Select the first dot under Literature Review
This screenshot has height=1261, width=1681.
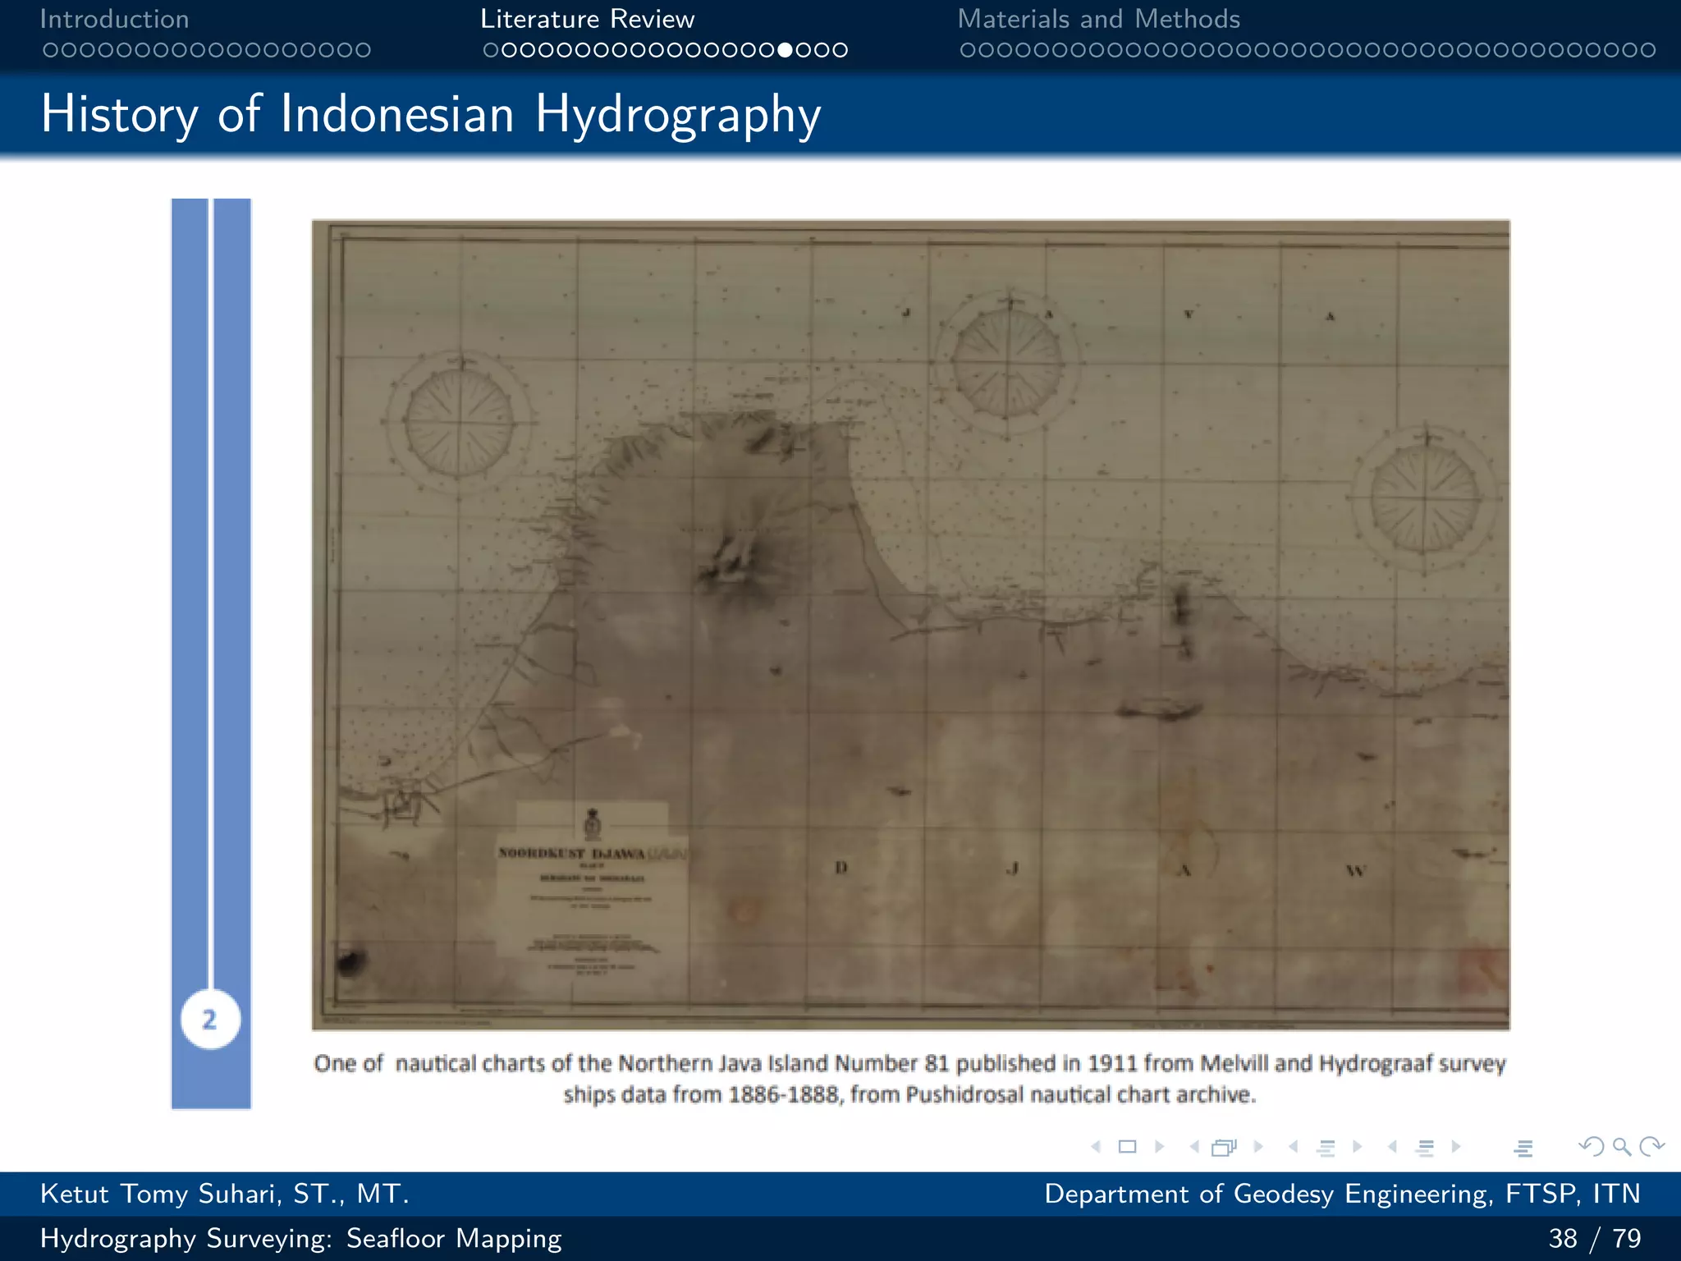coord(491,50)
